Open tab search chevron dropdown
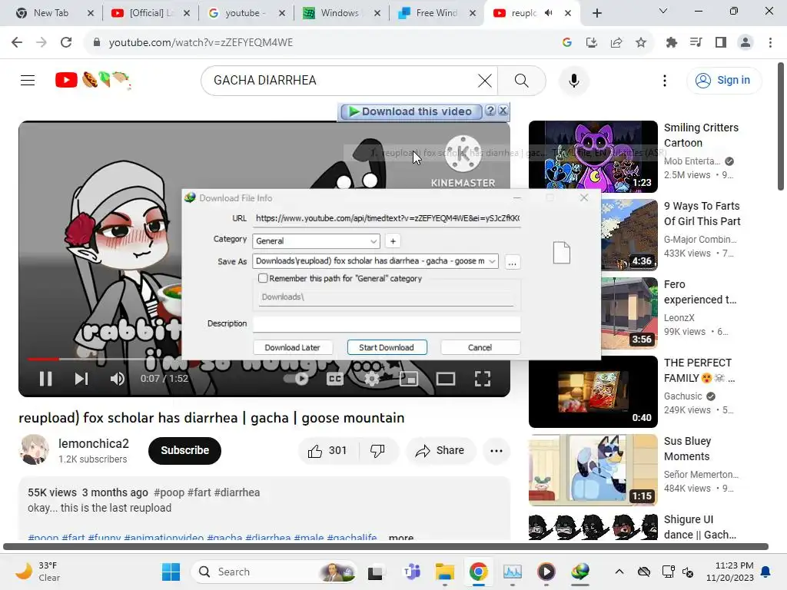Image resolution: width=787 pixels, height=590 pixels. [x=663, y=11]
